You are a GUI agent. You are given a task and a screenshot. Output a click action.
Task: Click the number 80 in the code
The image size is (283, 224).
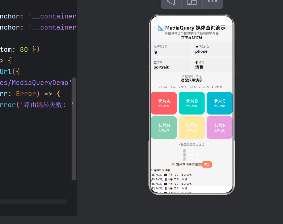pos(24,49)
